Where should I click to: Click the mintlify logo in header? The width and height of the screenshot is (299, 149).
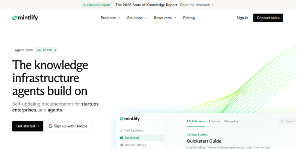click(x=25, y=18)
